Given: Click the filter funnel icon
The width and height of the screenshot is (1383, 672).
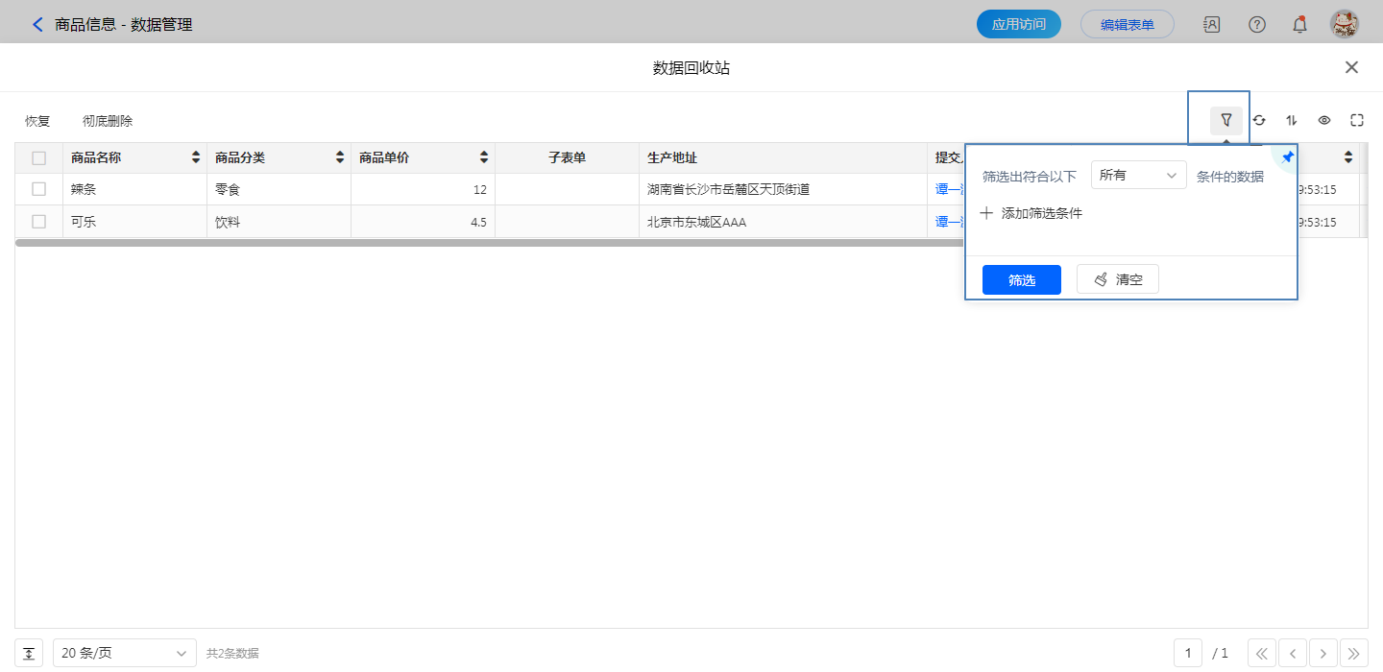Looking at the screenshot, I should (1225, 120).
